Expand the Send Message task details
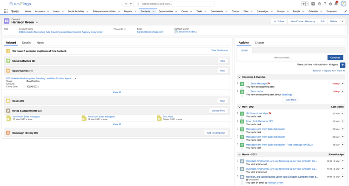Image resolution: width=349 pixels, height=186 pixels. pyautogui.click(x=238, y=83)
